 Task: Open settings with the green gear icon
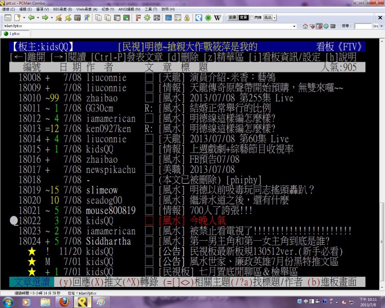click(x=147, y=17)
